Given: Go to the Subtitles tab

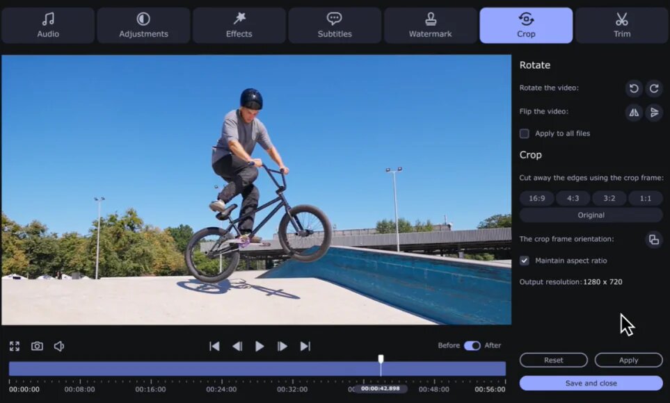Looking at the screenshot, I should (335, 25).
